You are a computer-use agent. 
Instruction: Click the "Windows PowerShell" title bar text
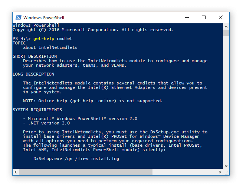click(x=43, y=17)
